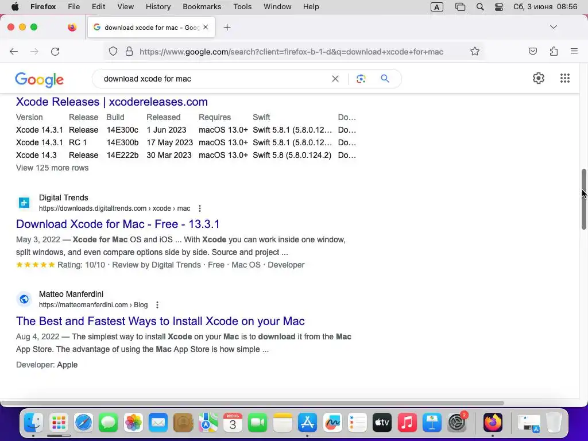588x441 pixels.
Task: Open a new tab with plus
Action: 227,28
